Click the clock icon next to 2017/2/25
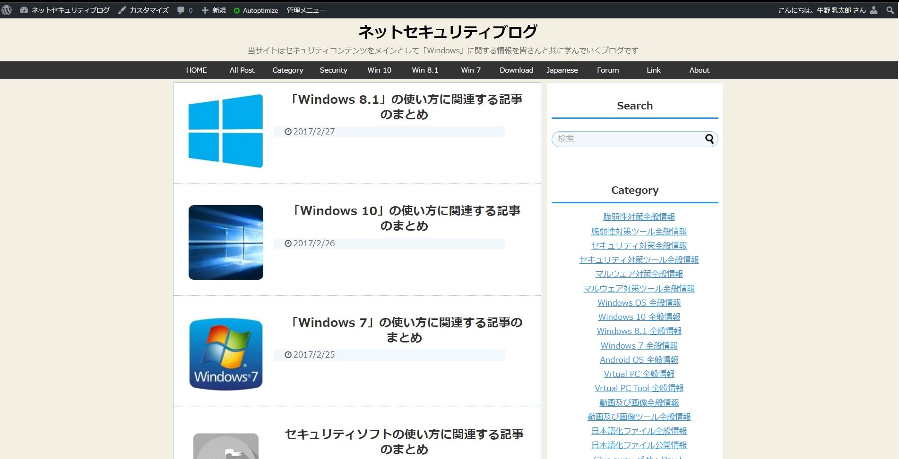 coord(288,355)
